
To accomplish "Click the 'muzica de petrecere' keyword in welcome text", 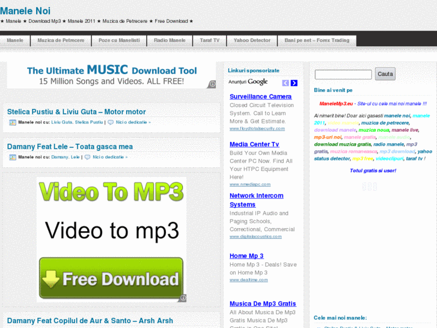I will 385,123.
